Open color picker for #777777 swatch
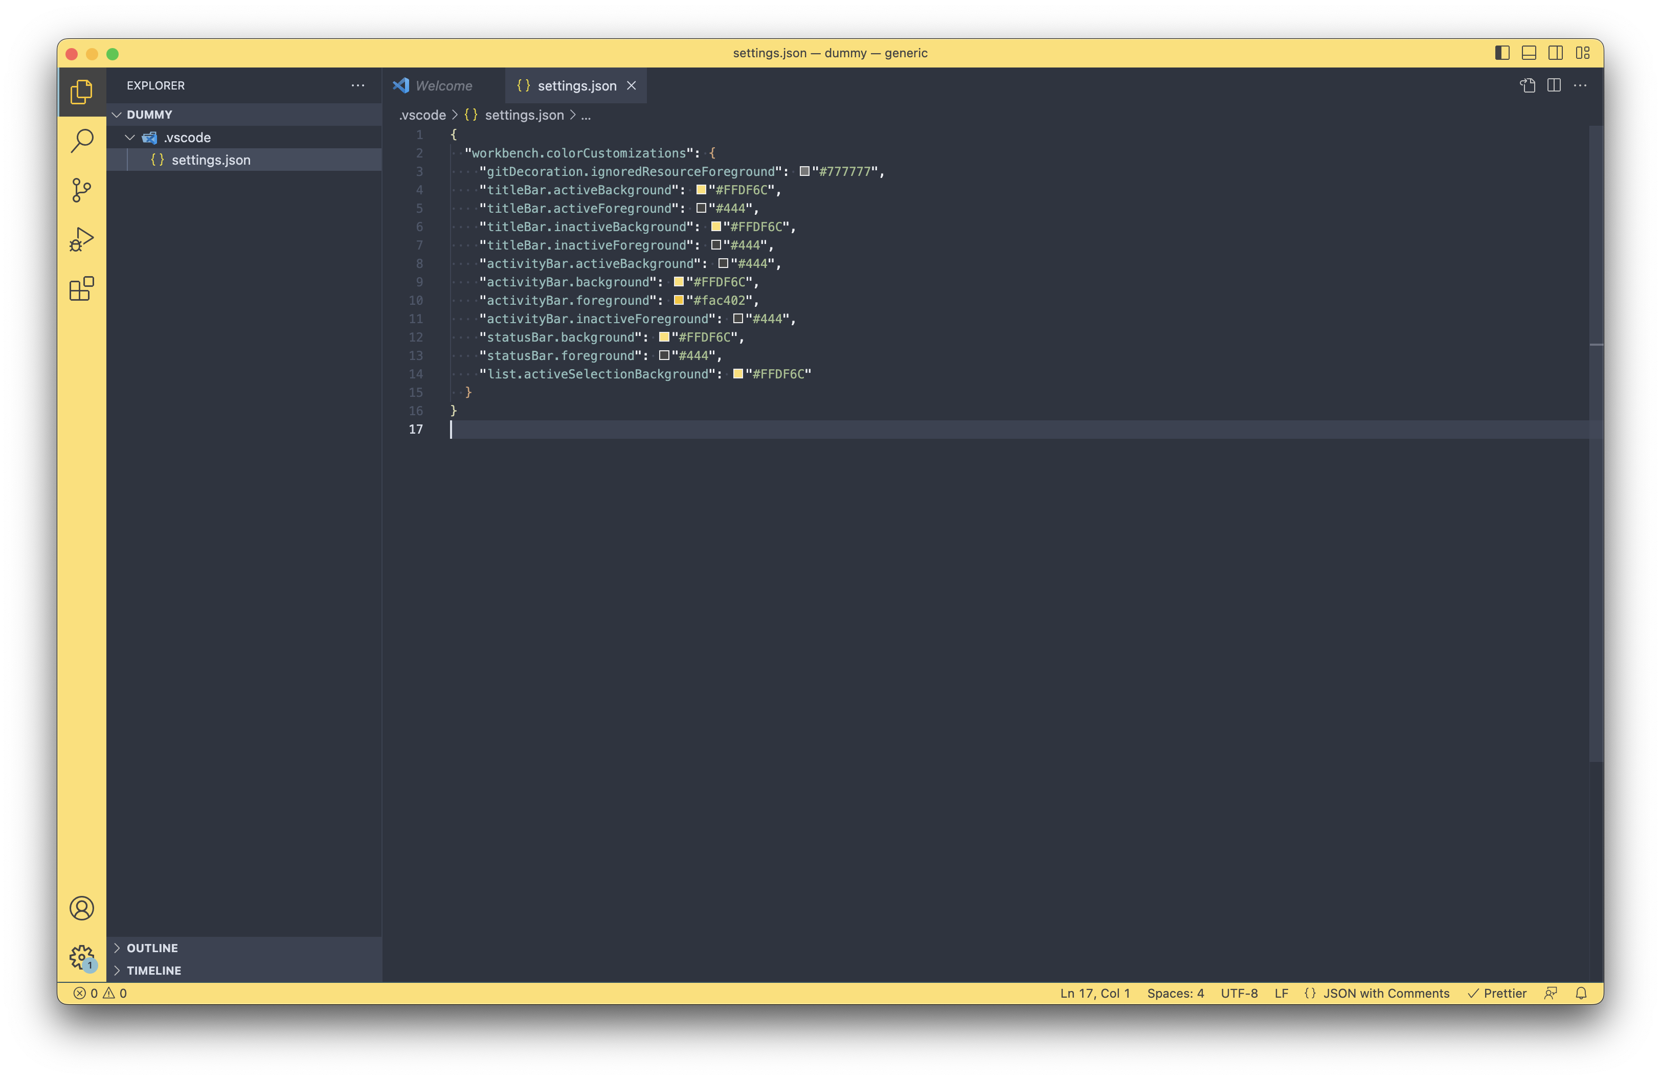 pyautogui.click(x=804, y=172)
